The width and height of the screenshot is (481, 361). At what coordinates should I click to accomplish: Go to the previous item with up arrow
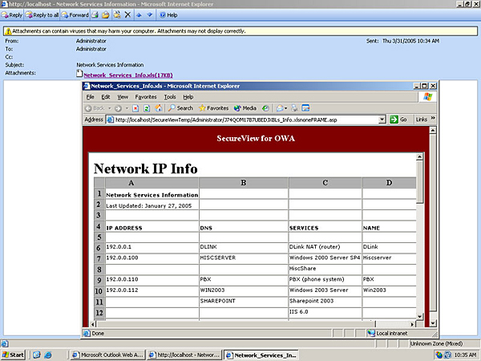pyautogui.click(x=140, y=14)
